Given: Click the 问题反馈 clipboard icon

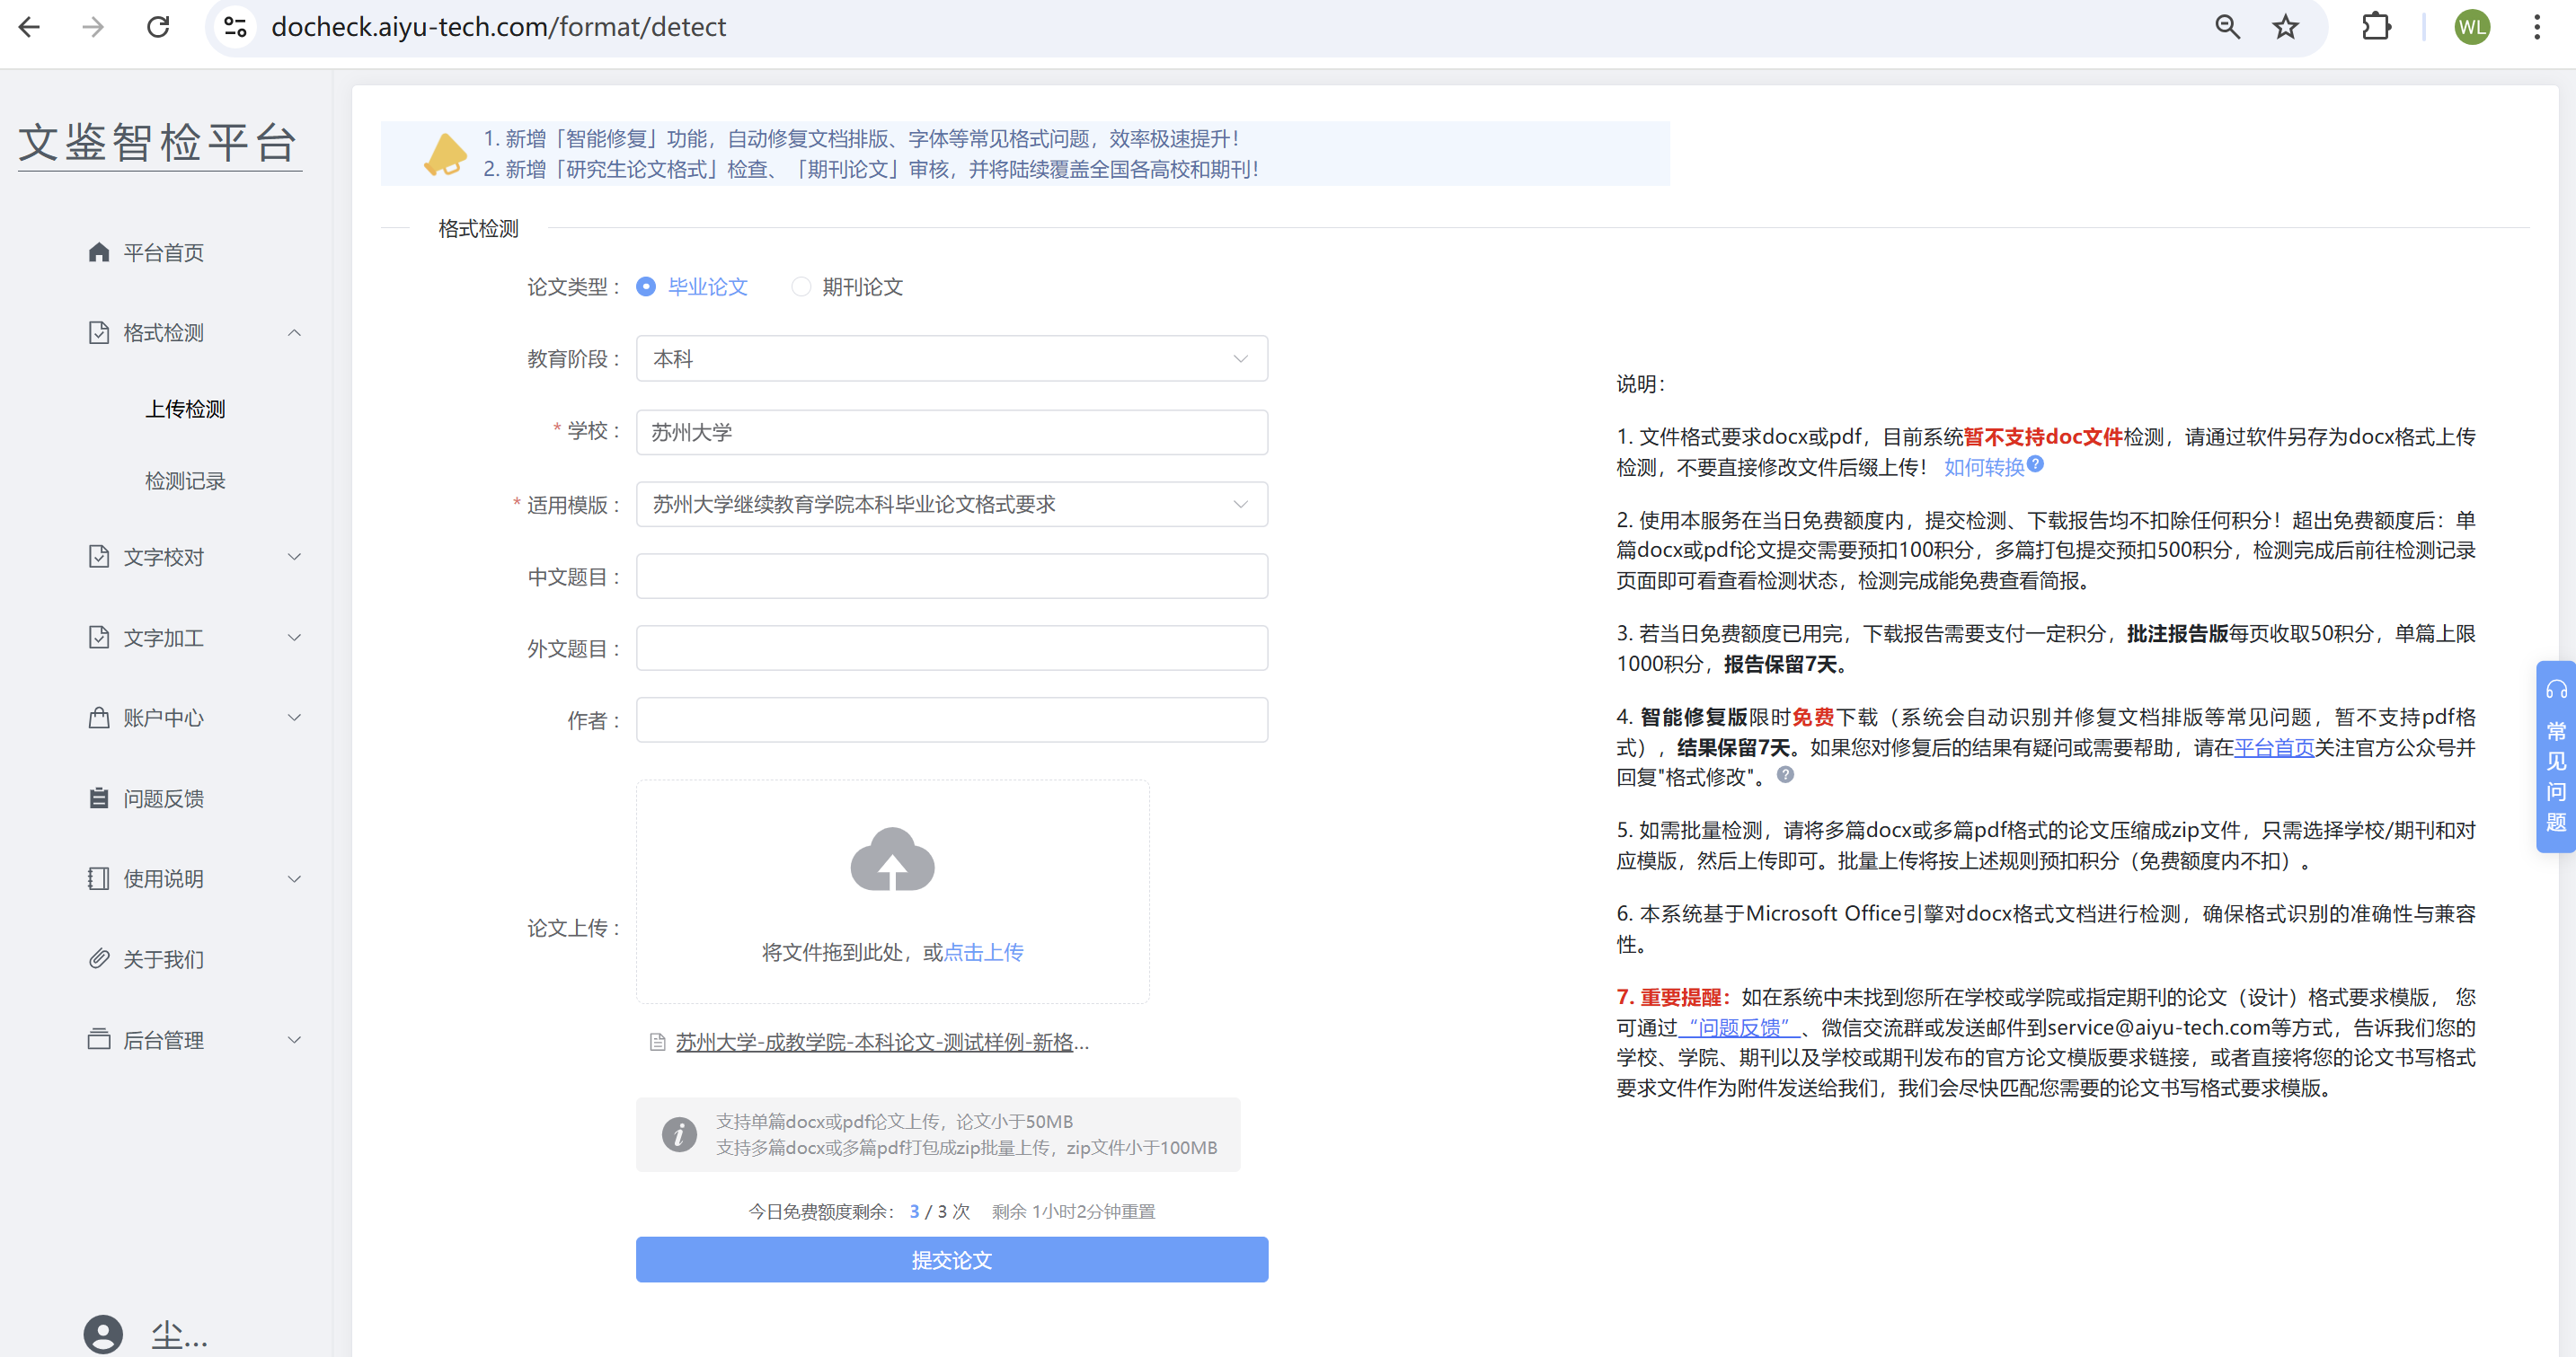Looking at the screenshot, I should tap(98, 797).
